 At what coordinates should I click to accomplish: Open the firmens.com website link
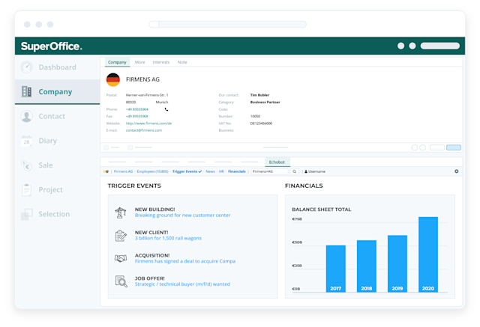(x=148, y=123)
